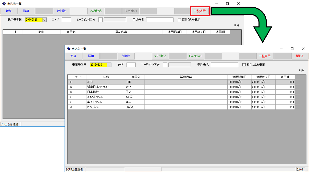Click the highlighted 一覧表示 in the back window
309x172 pixels.
(200, 11)
